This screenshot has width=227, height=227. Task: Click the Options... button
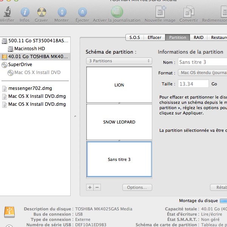click(x=137, y=187)
